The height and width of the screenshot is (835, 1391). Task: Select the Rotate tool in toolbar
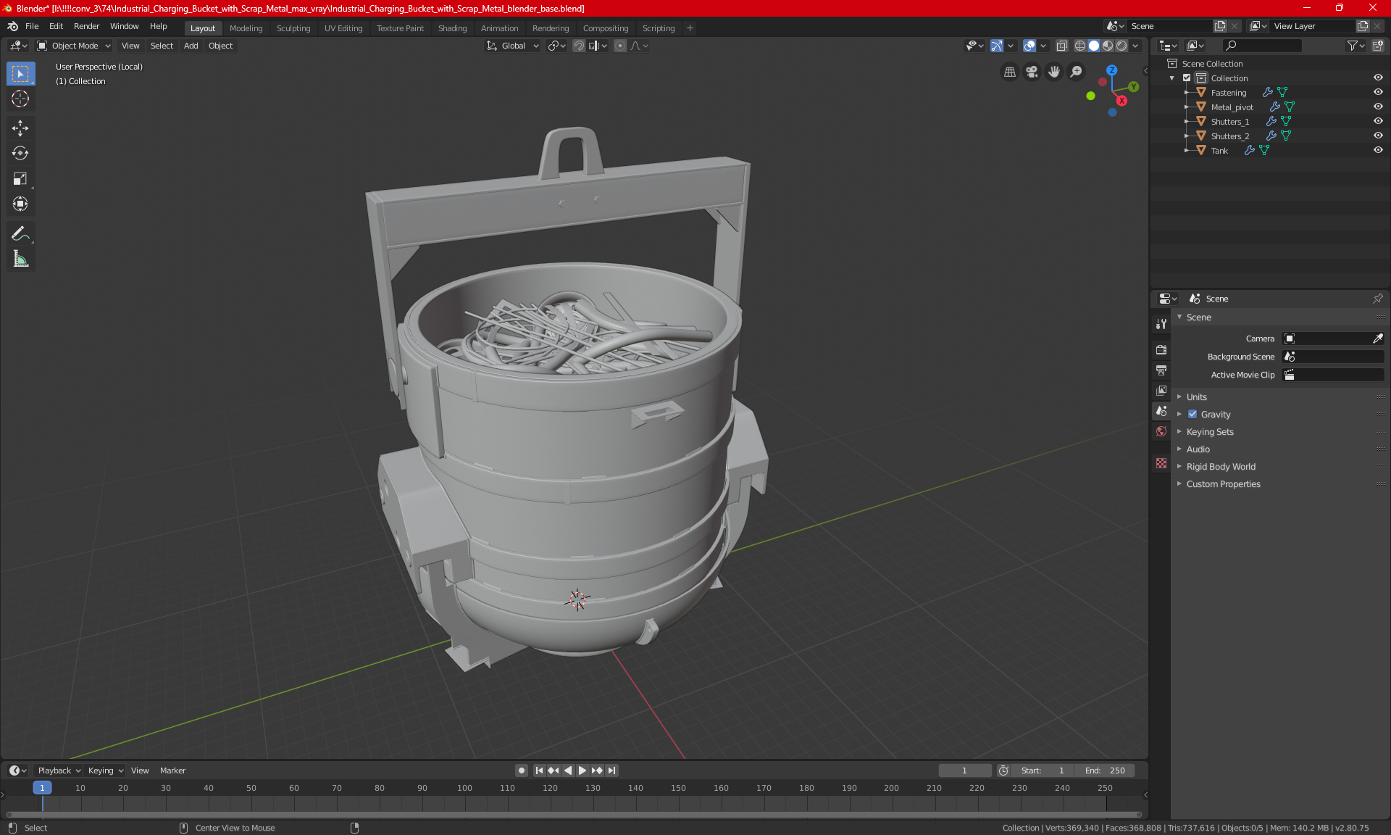(20, 154)
